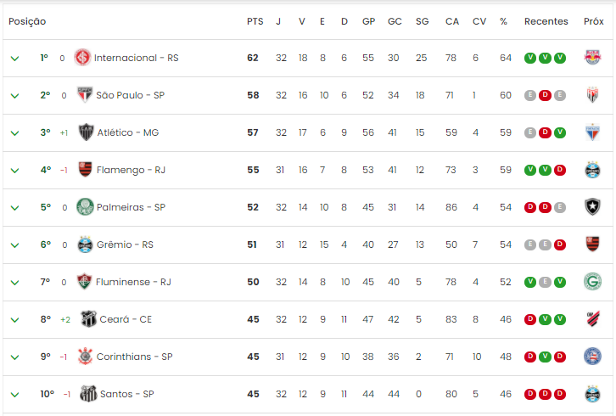This screenshot has height=416, width=616.
Task: Expand the Grêmio row details
Action: 15,245
